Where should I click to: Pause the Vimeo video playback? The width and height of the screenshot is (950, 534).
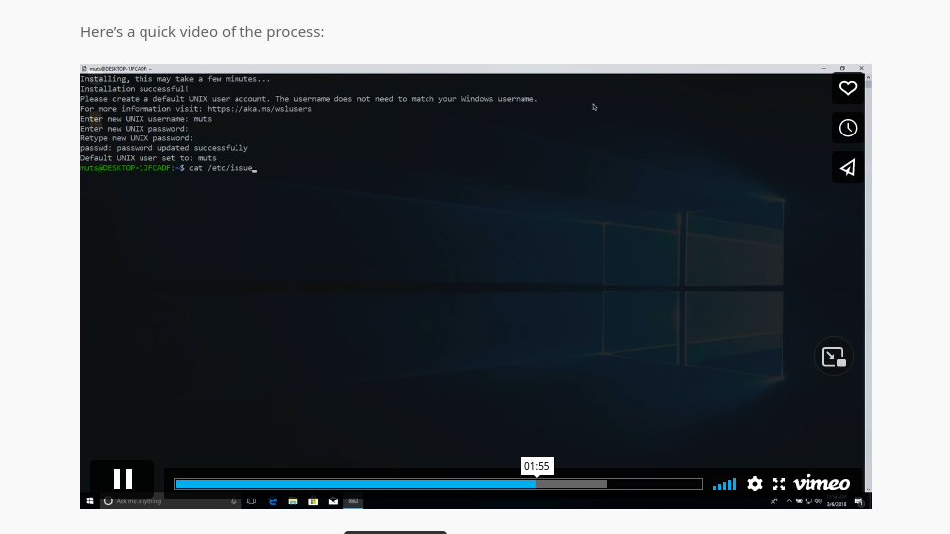(x=123, y=480)
